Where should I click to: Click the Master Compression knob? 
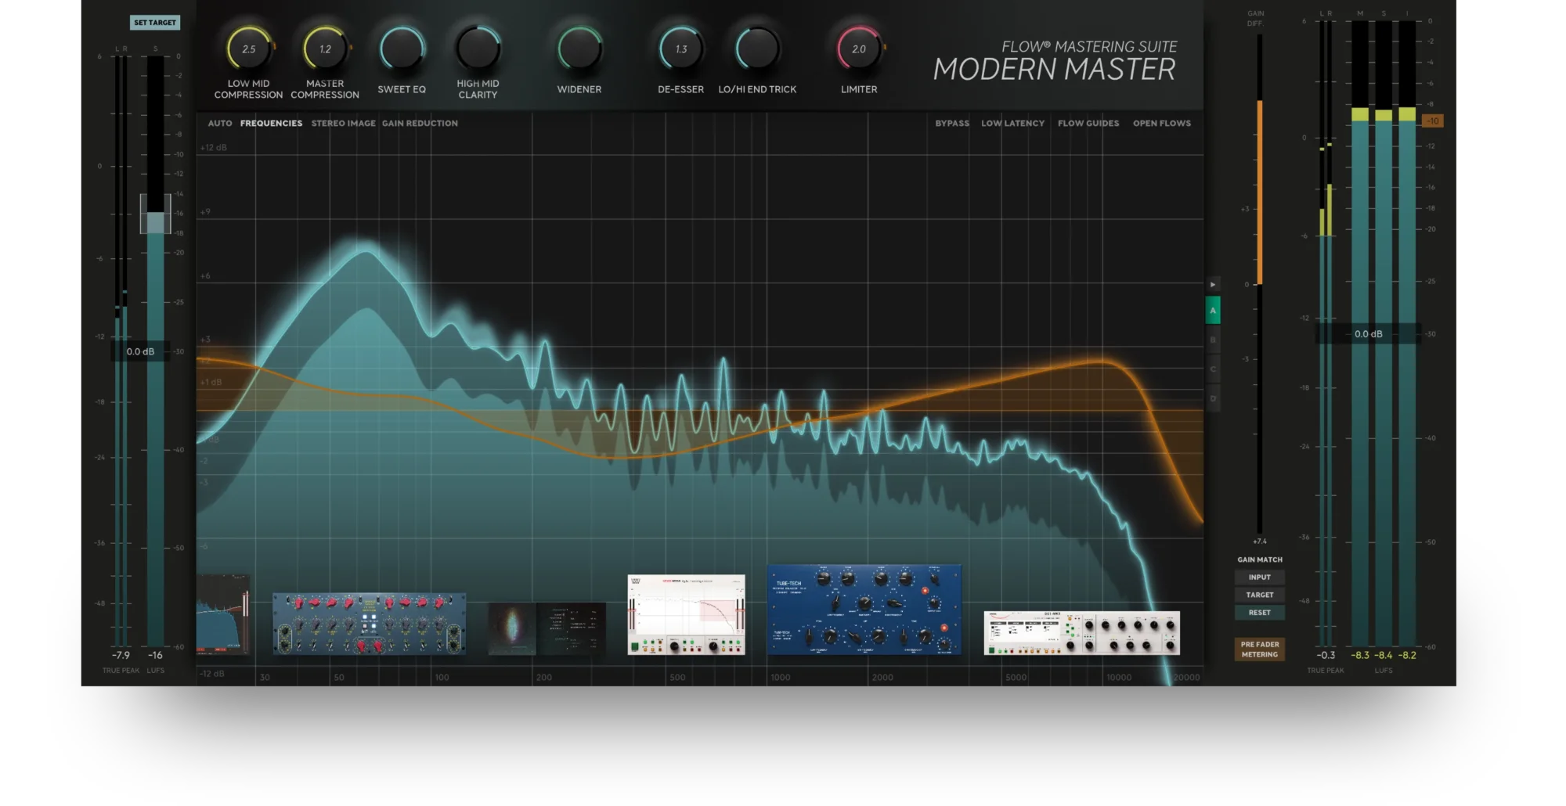[325, 49]
